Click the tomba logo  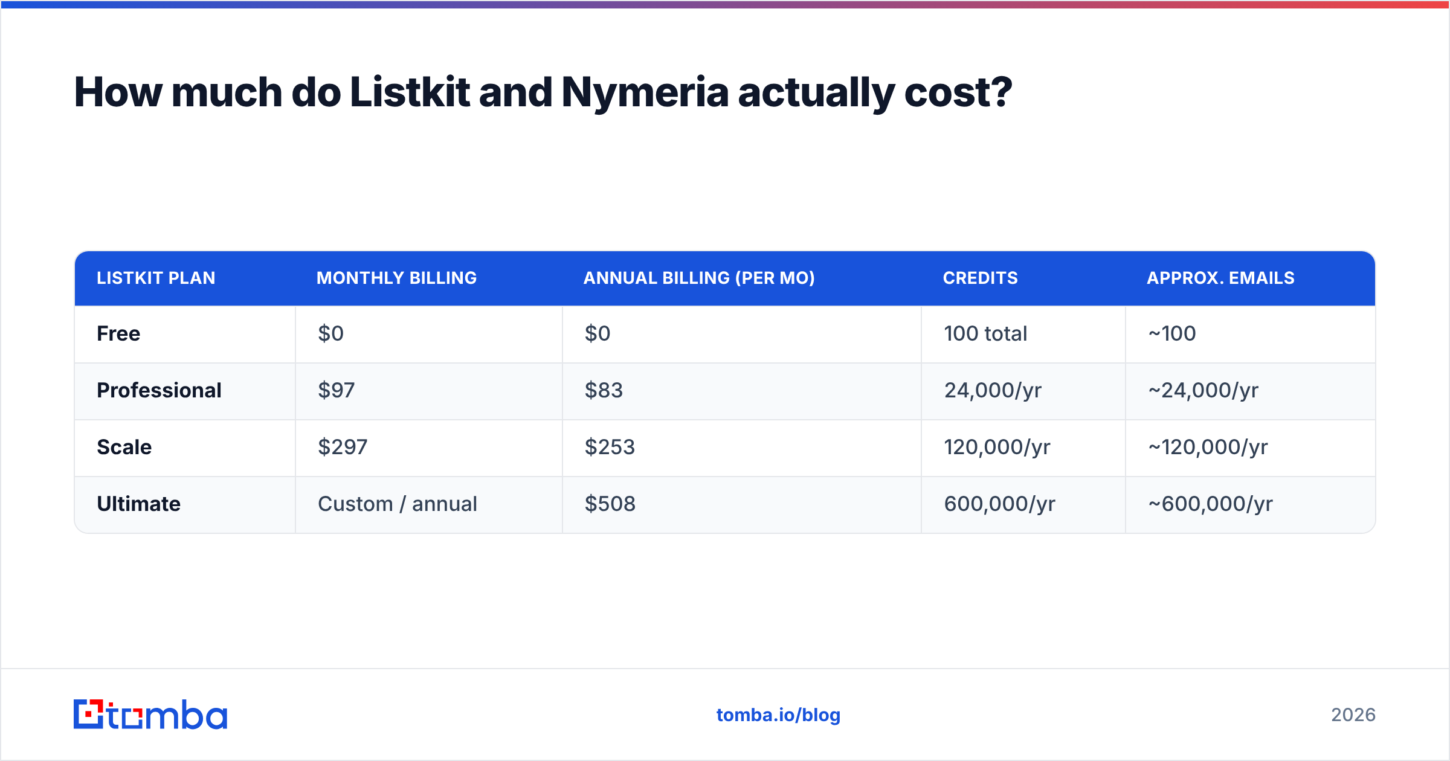[150, 714]
